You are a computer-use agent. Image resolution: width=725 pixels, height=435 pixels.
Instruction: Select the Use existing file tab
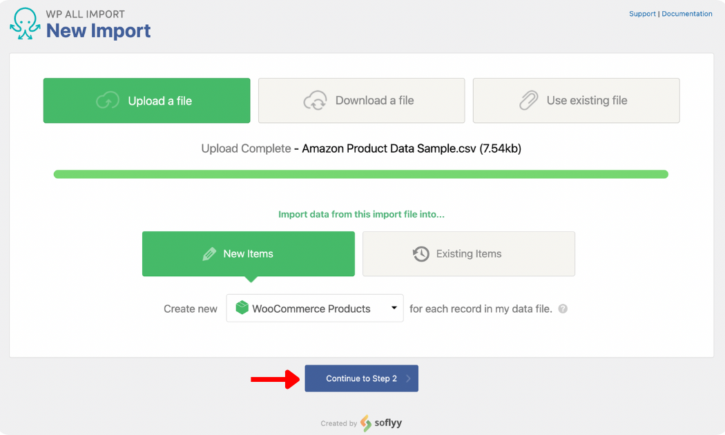[x=576, y=100]
